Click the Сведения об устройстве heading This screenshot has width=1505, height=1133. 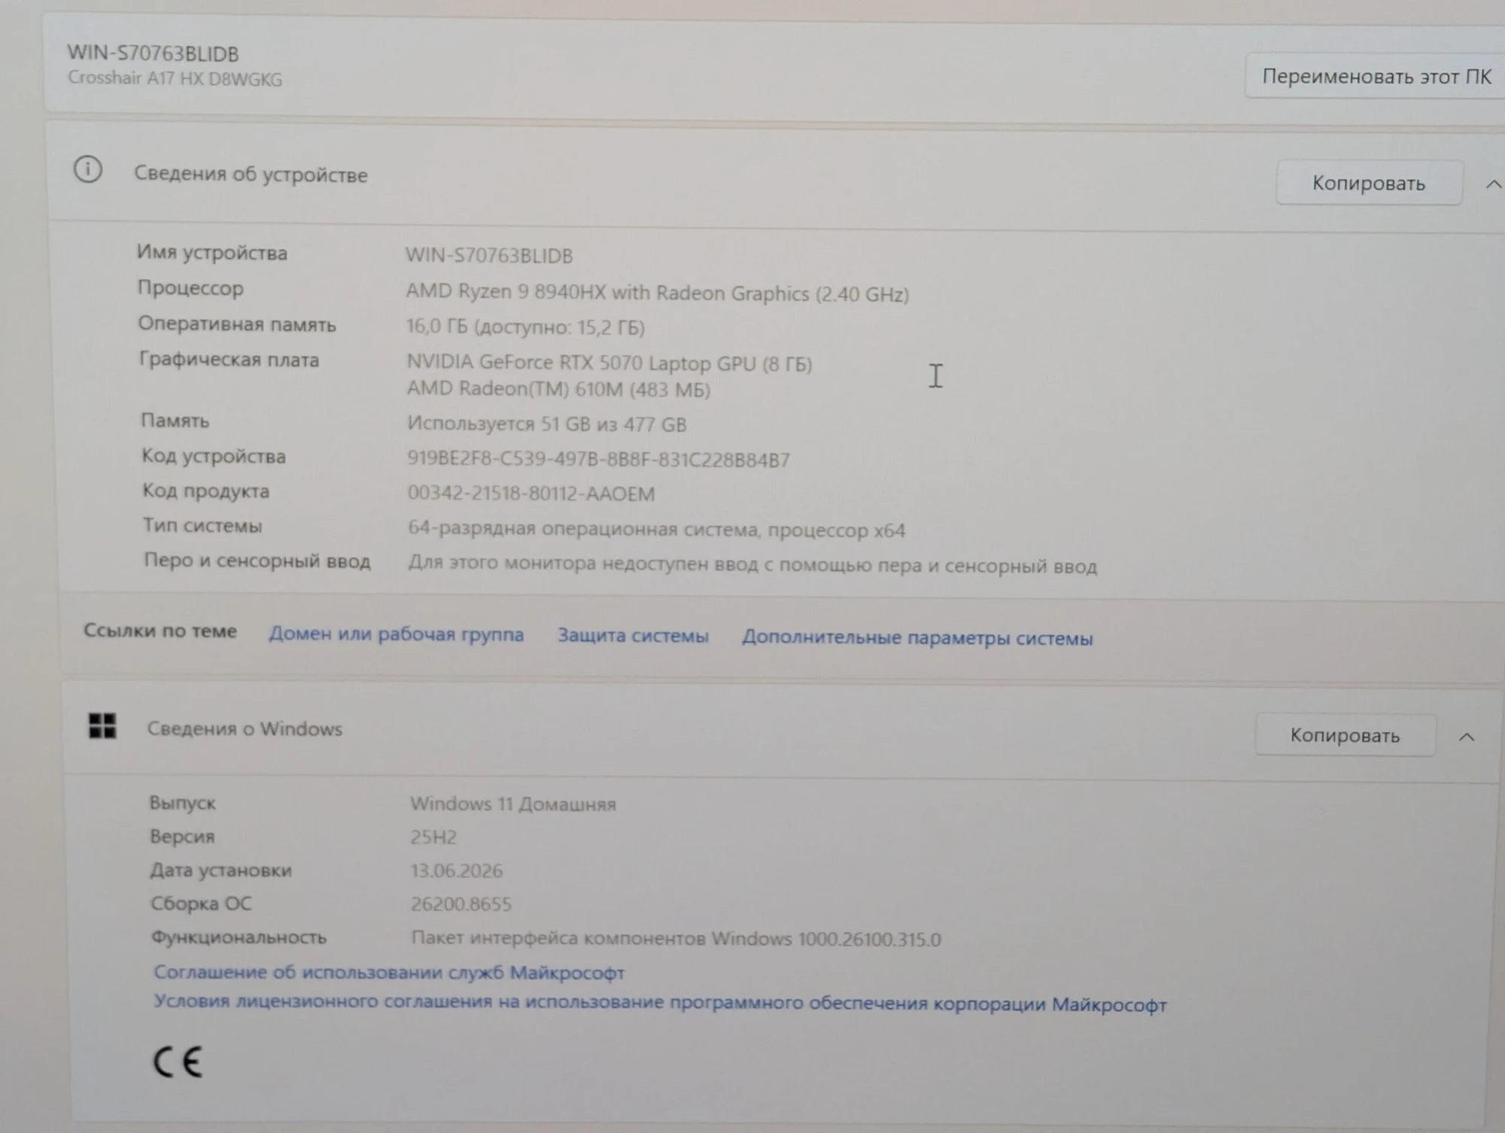[x=251, y=174]
